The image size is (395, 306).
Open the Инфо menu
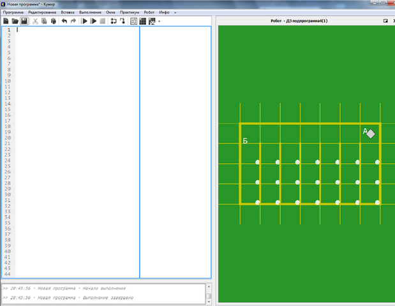pos(164,12)
